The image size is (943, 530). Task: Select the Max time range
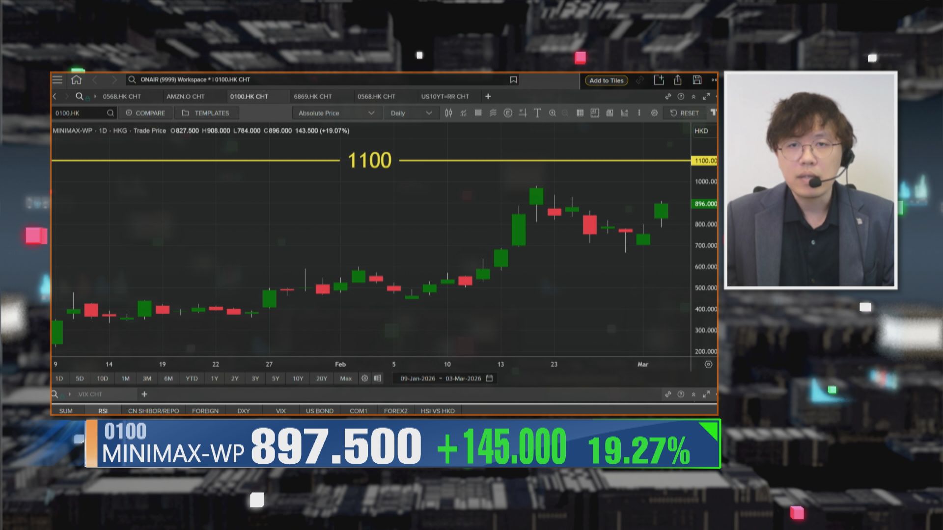346,378
